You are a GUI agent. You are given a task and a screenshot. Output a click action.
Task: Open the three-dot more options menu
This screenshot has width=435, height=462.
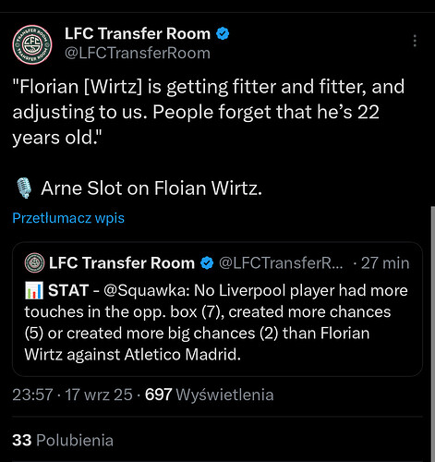pos(415,41)
